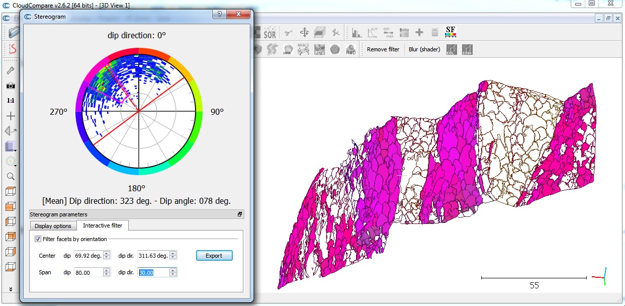Click the bottom-most cube view icon
The width and height of the screenshot is (625, 306).
[11, 267]
